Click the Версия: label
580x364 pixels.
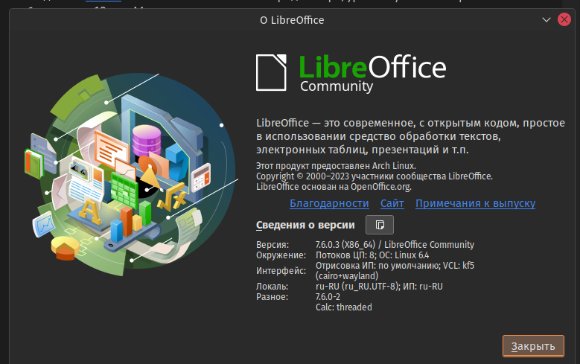click(273, 245)
